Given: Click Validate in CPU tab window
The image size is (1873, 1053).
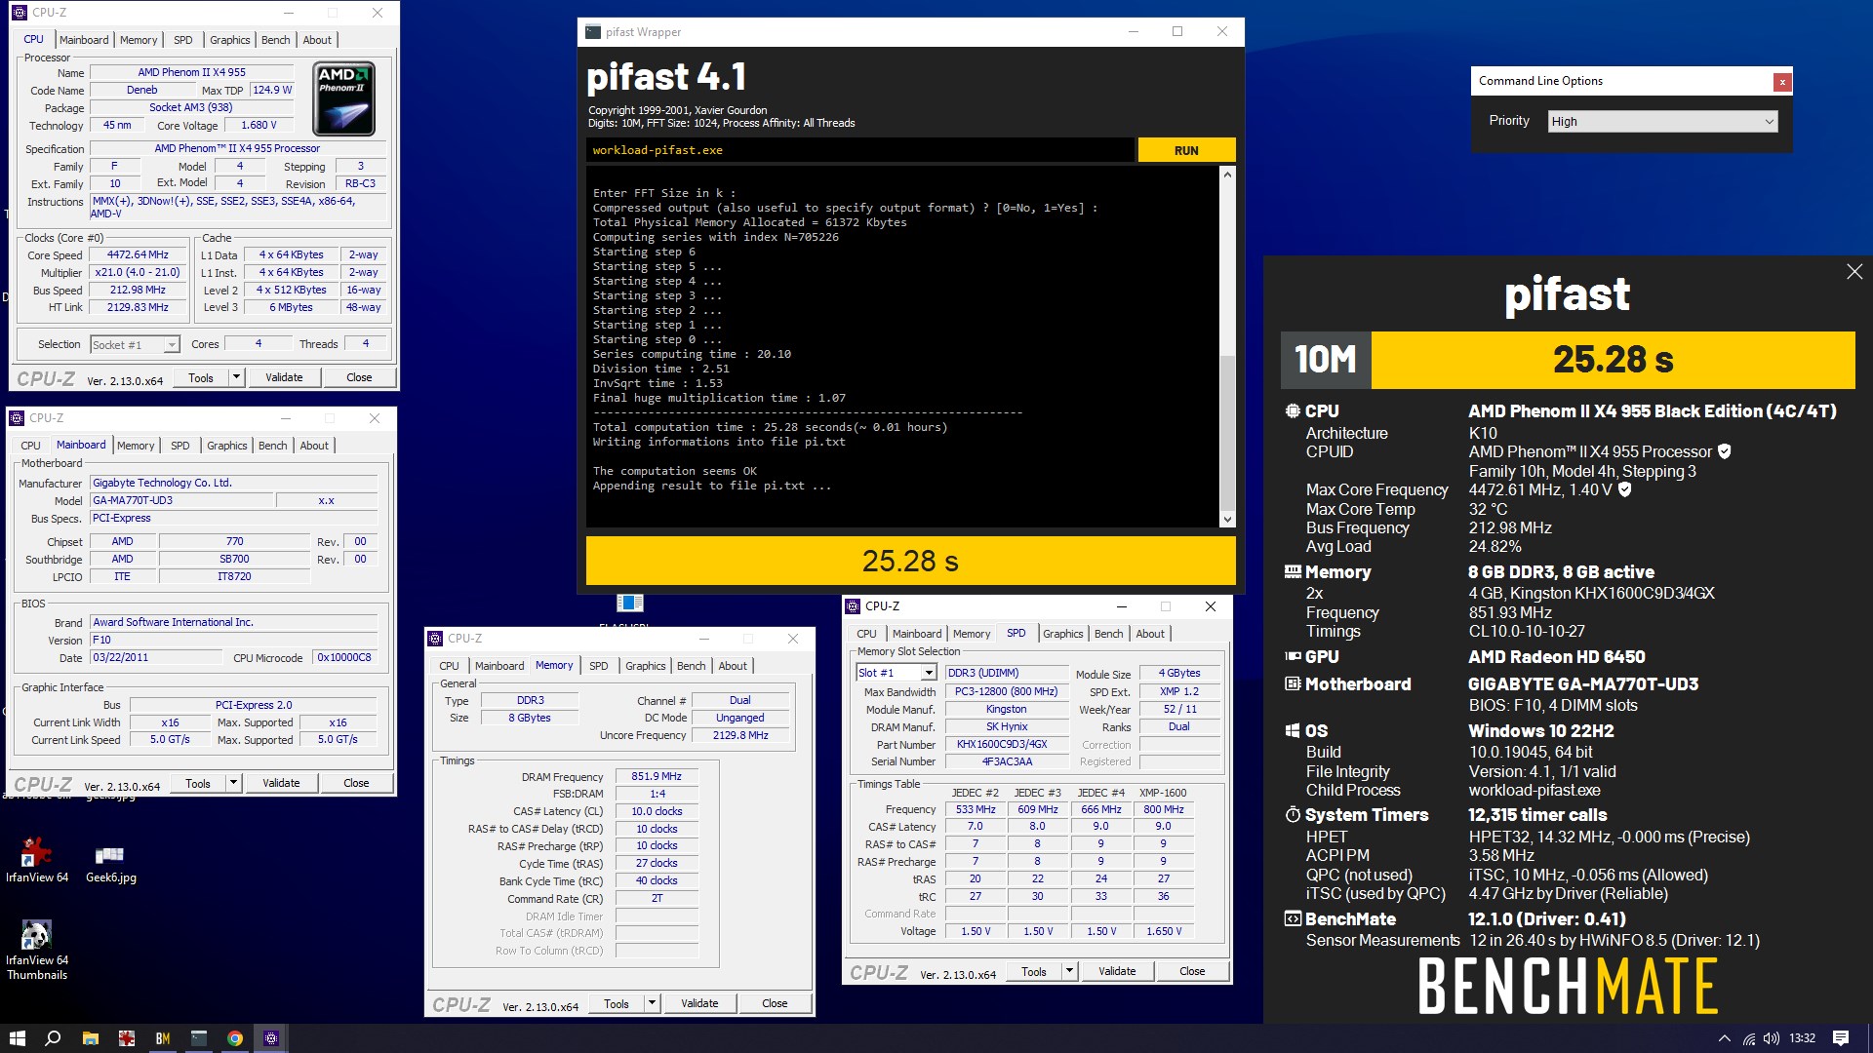Looking at the screenshot, I should [284, 377].
